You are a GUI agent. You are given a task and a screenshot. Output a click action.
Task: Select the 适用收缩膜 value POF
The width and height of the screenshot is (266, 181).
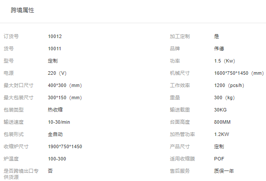pos(219,159)
